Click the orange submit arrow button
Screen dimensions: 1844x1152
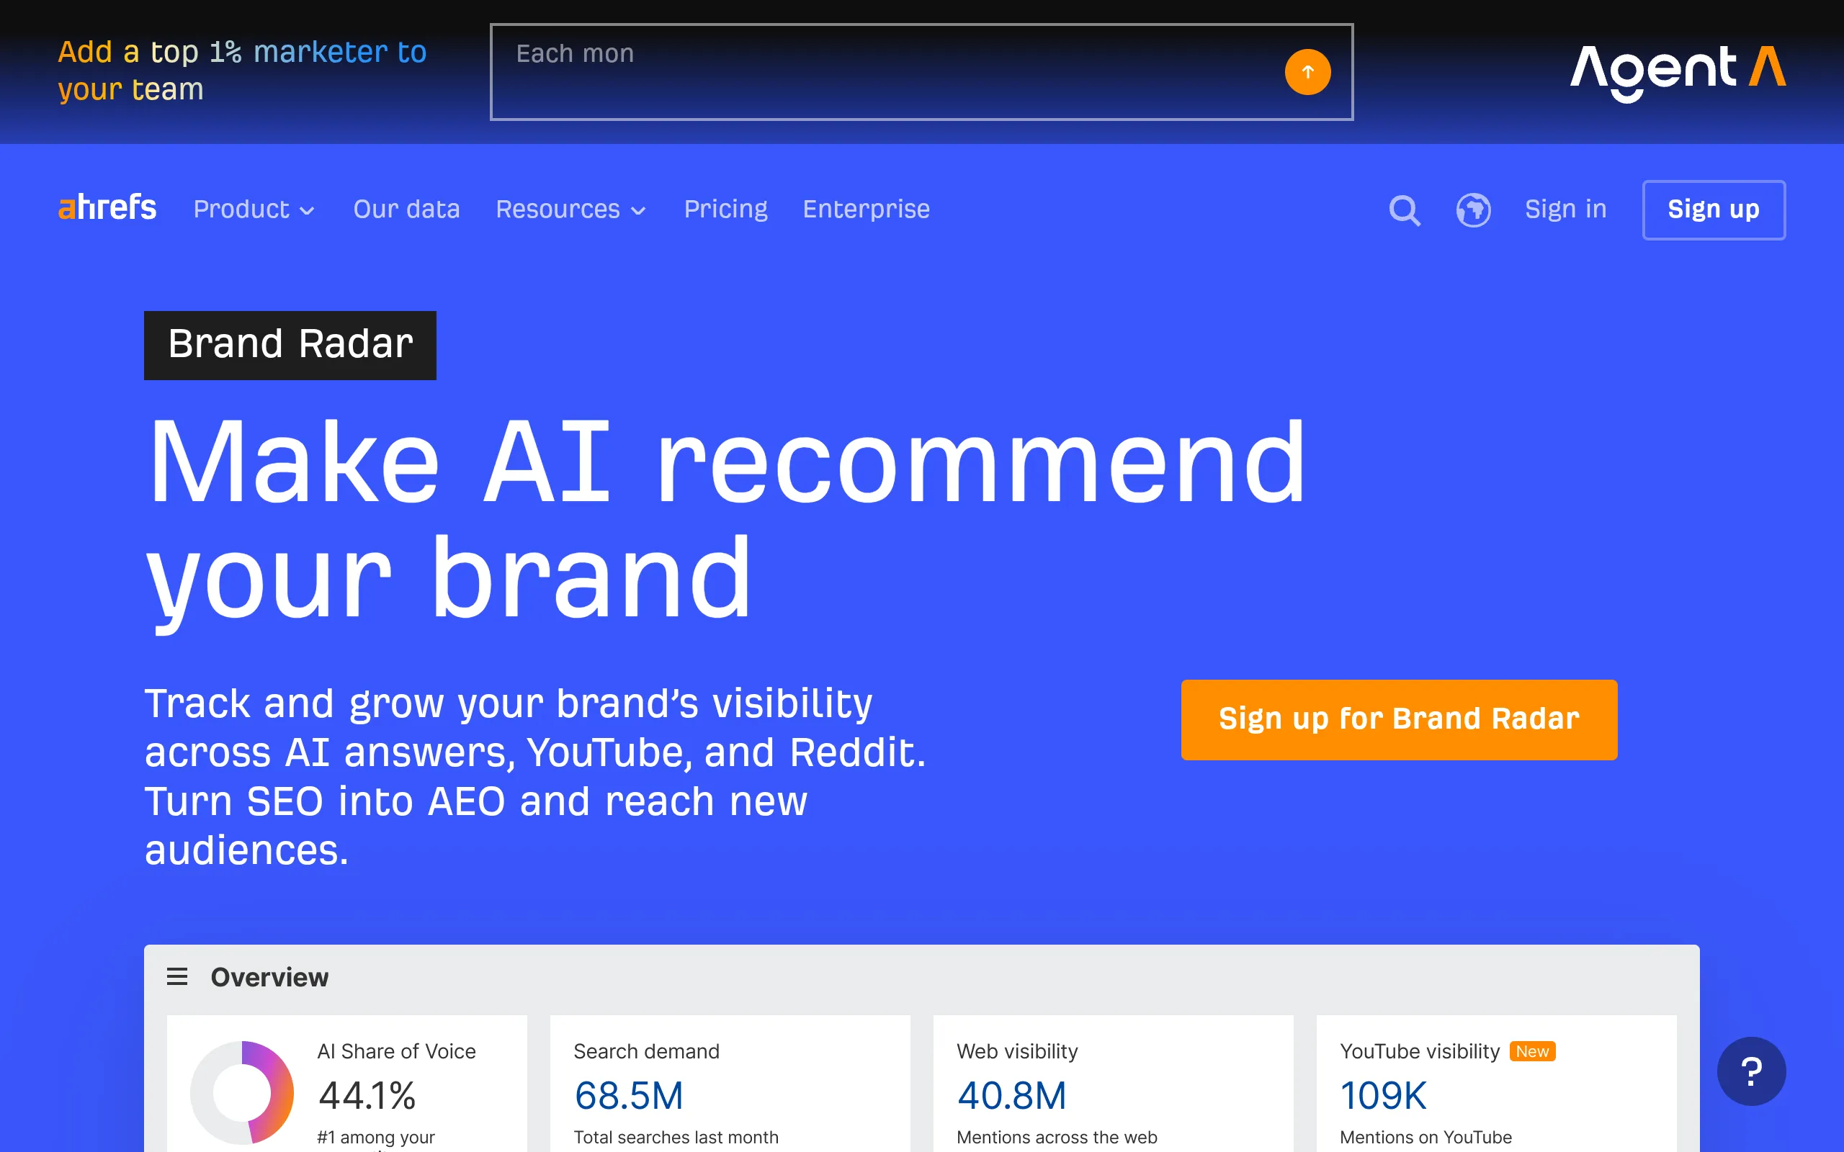click(x=1307, y=73)
